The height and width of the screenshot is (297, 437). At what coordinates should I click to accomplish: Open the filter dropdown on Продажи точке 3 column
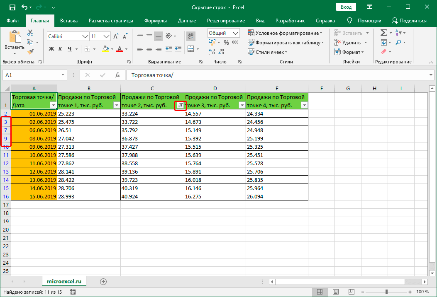tap(242, 106)
